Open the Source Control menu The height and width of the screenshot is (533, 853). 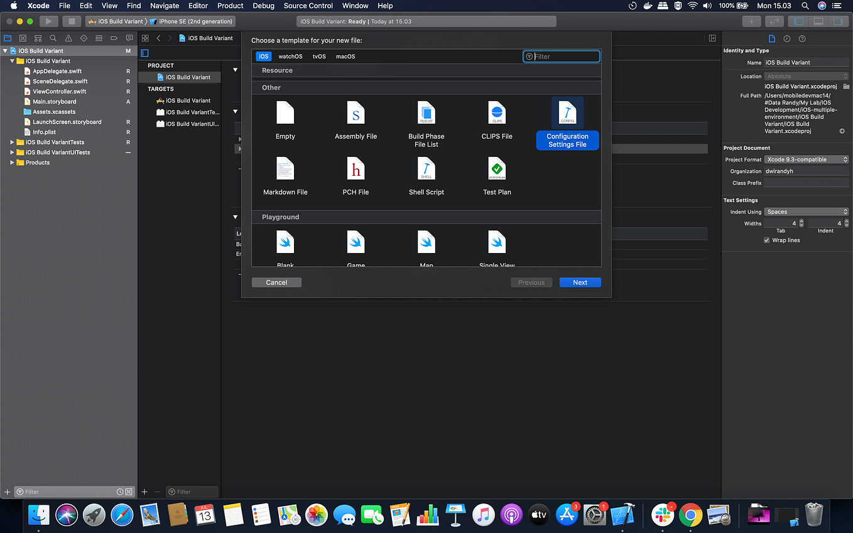[x=308, y=6]
